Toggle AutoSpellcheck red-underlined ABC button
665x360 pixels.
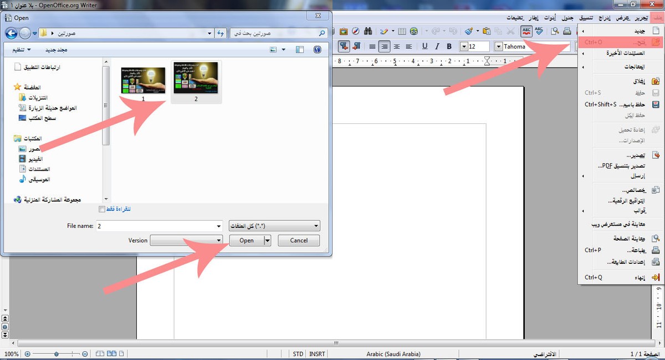(526, 32)
